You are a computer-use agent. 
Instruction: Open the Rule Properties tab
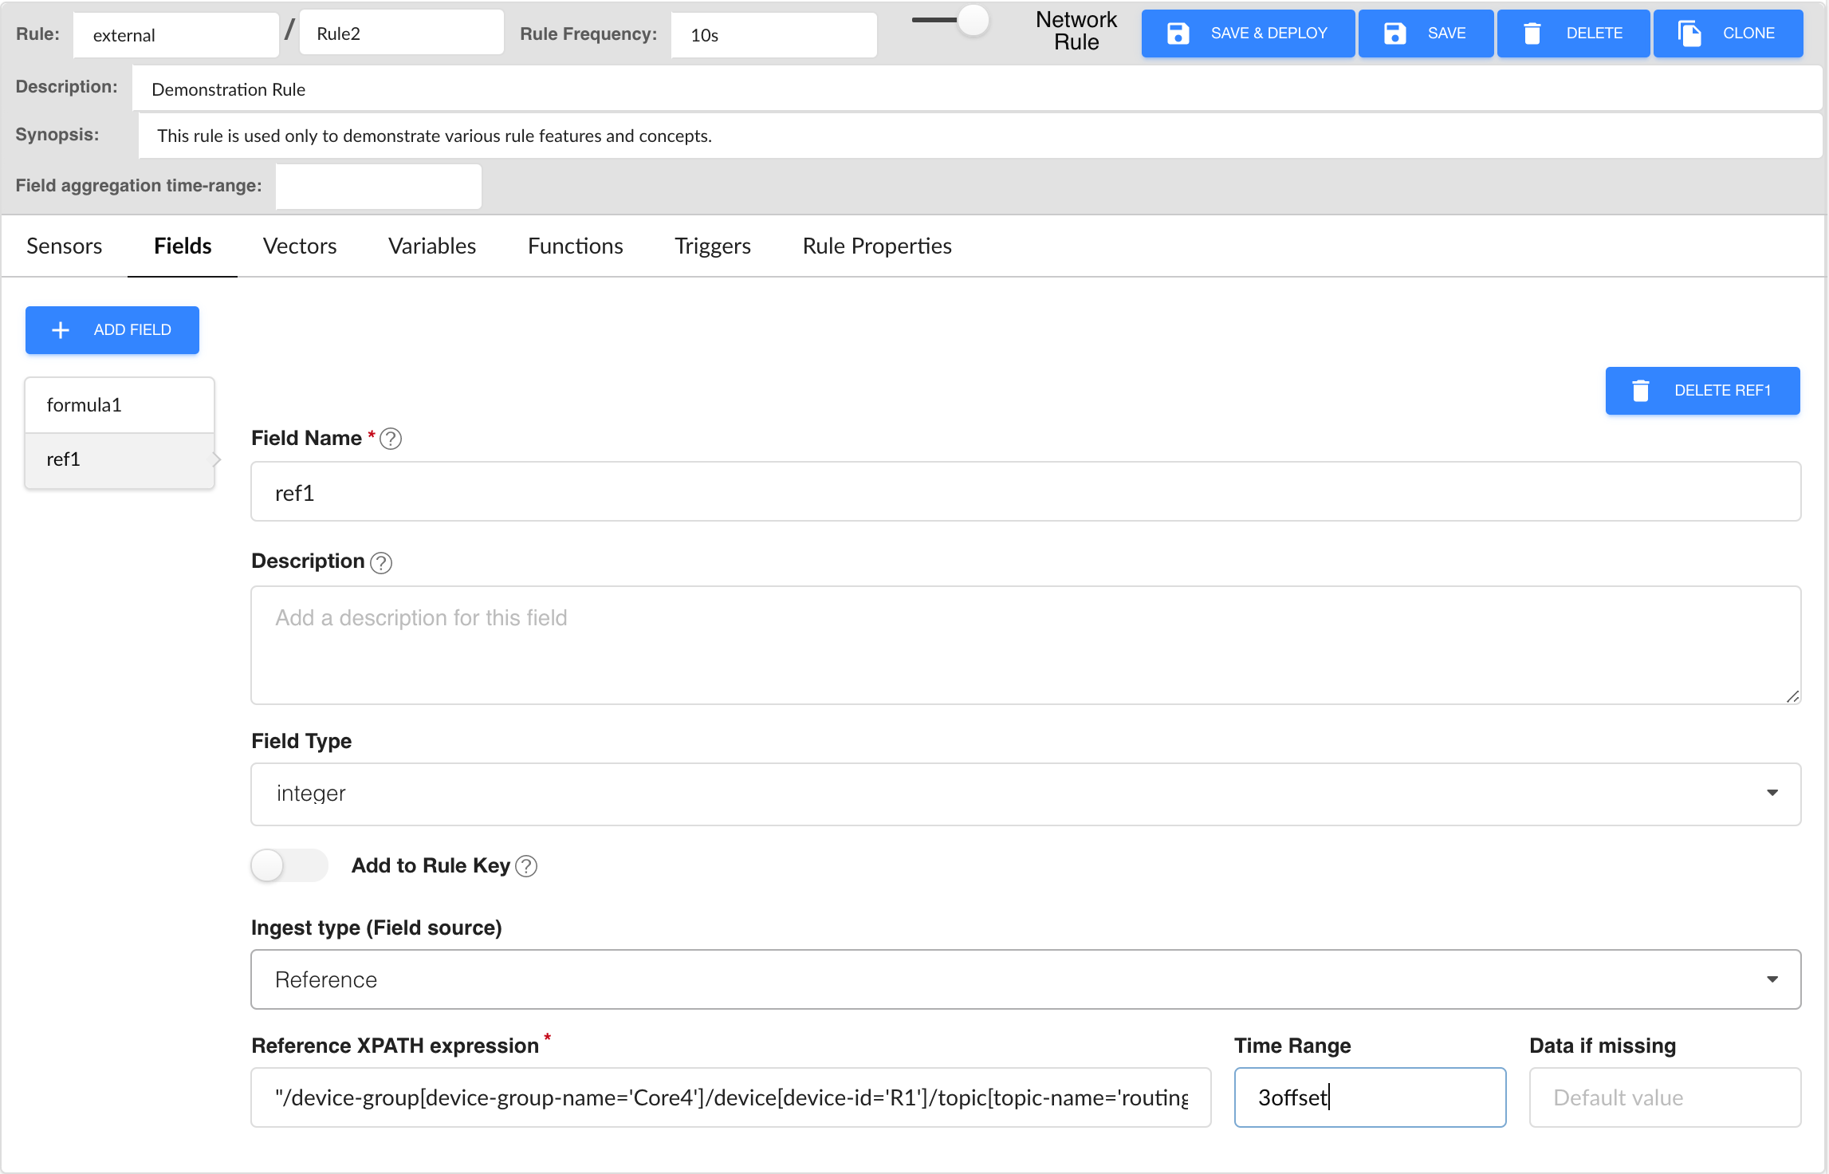click(876, 246)
